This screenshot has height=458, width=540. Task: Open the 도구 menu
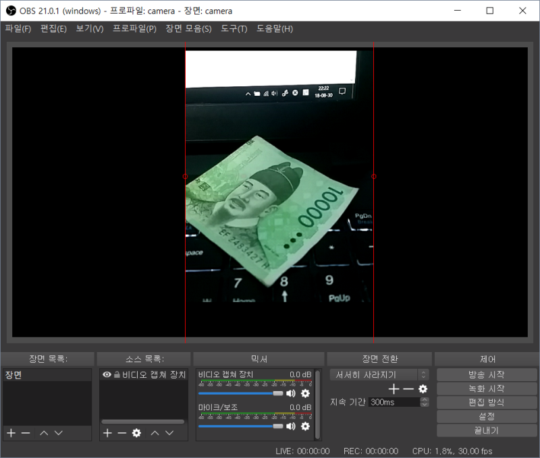click(x=233, y=28)
